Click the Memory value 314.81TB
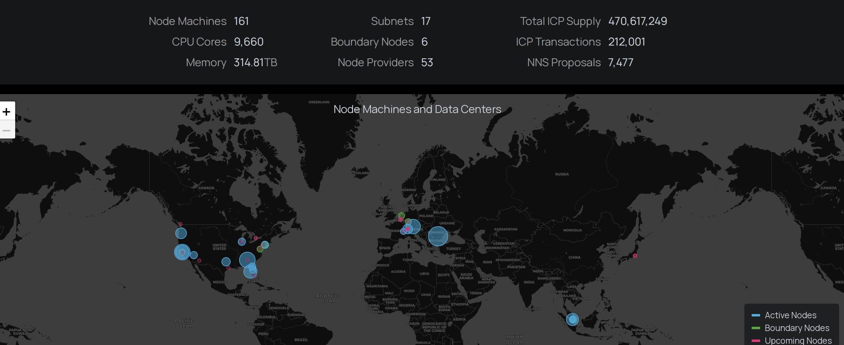Image resolution: width=844 pixels, height=345 pixels. click(x=256, y=62)
